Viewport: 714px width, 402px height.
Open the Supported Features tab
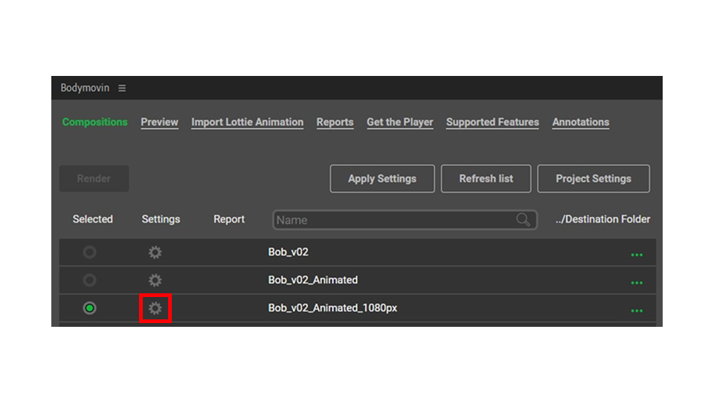[x=492, y=122]
